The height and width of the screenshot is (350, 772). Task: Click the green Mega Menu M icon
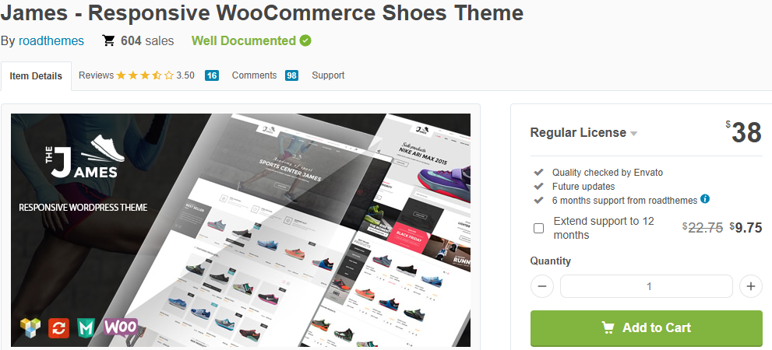point(86,328)
